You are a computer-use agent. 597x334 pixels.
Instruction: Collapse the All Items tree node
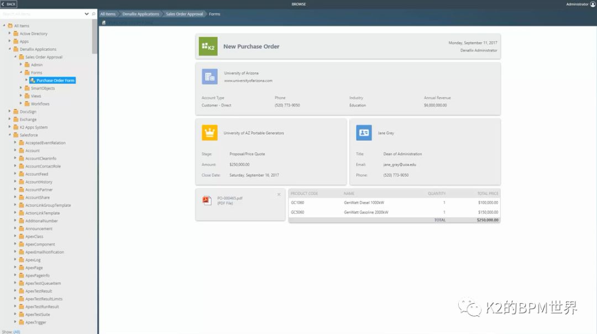[x=4, y=25]
